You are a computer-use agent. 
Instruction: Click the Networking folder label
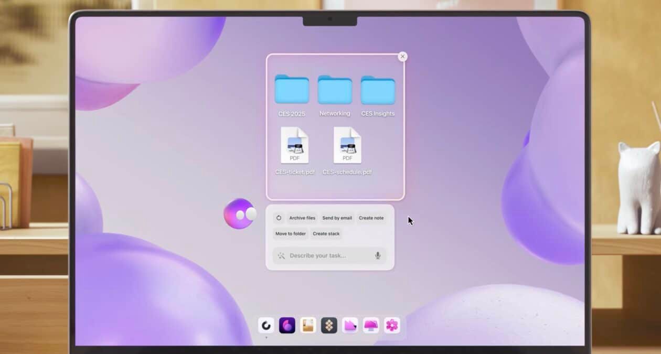tap(335, 113)
